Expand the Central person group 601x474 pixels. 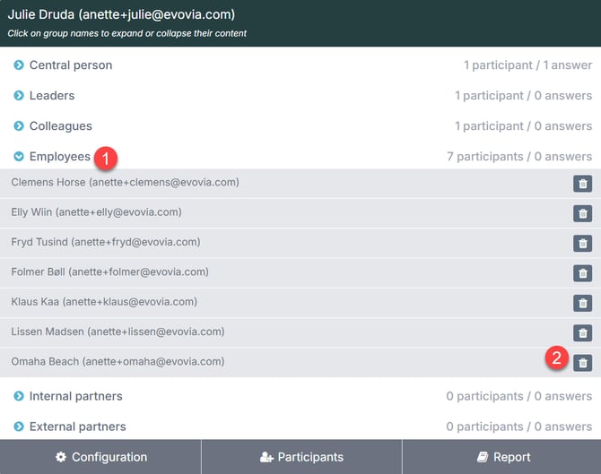pyautogui.click(x=70, y=65)
